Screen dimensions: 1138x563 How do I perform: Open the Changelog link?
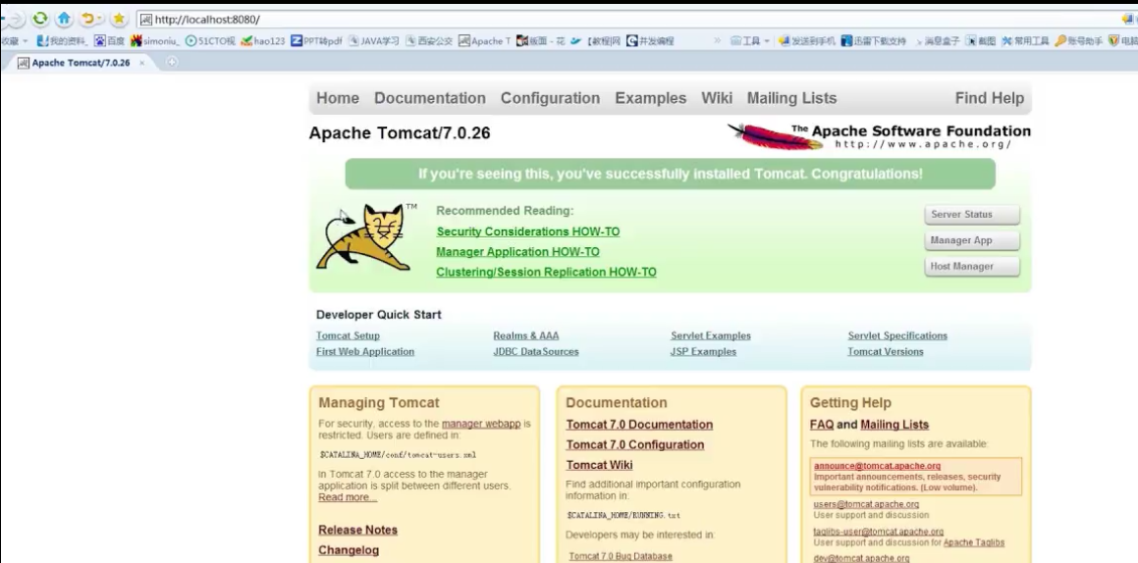pos(349,550)
